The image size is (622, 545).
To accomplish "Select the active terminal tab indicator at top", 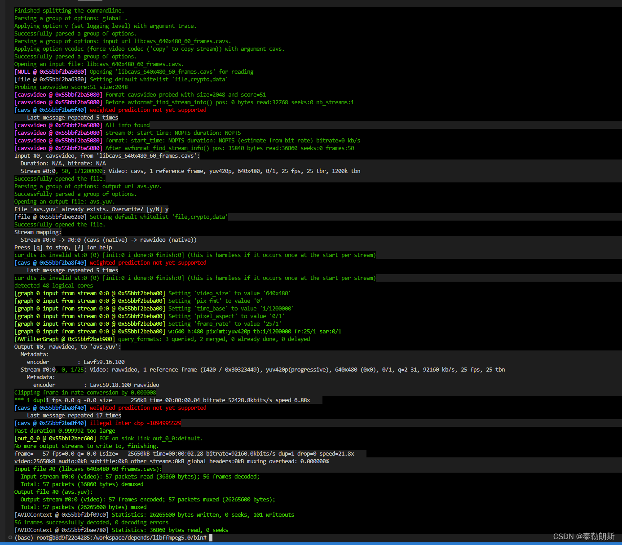I will pos(89,2).
